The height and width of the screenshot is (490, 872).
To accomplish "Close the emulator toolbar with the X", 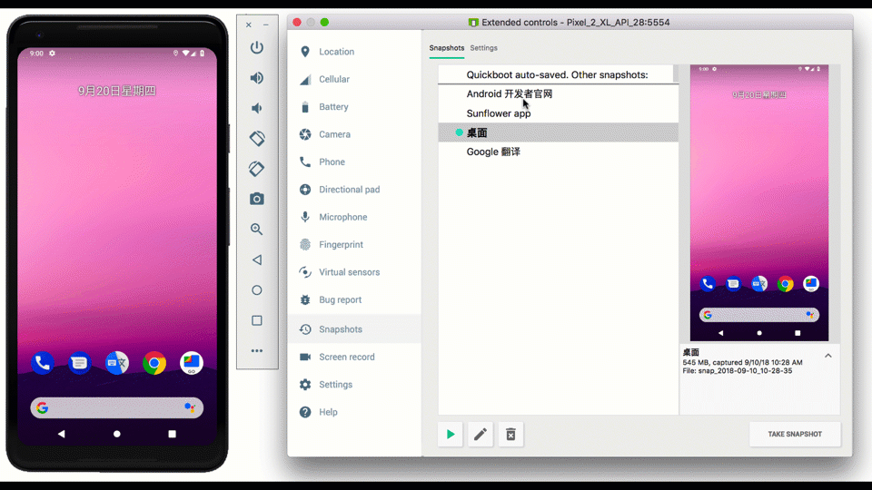I will point(249,24).
